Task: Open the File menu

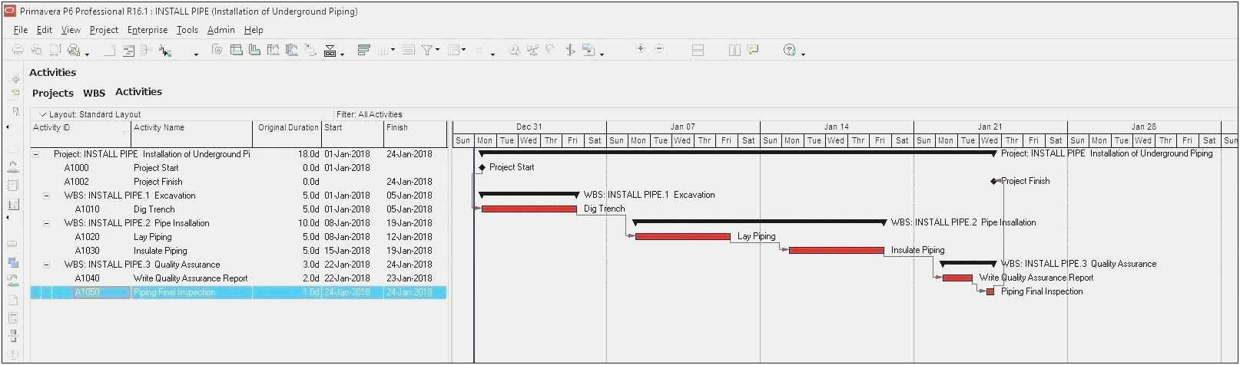Action: tap(21, 30)
